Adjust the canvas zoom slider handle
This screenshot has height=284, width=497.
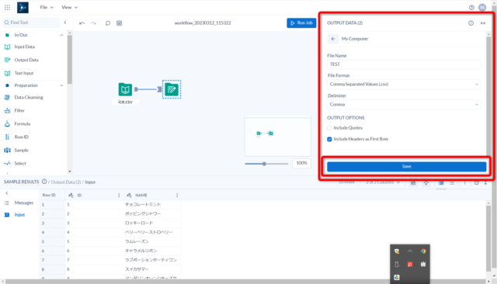pyautogui.click(x=264, y=164)
